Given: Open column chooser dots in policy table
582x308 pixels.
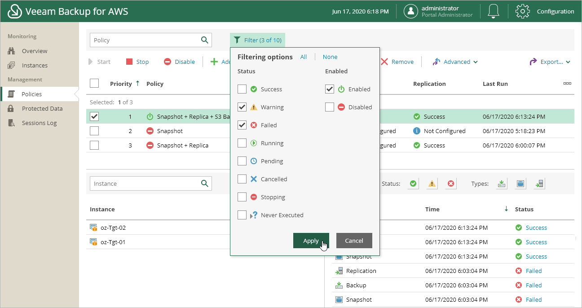Looking at the screenshot, I should click(x=567, y=83).
